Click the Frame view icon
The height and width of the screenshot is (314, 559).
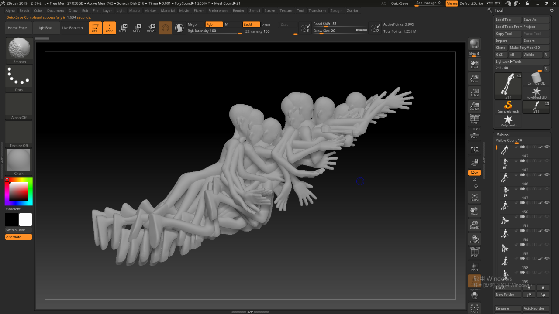pos(474,197)
